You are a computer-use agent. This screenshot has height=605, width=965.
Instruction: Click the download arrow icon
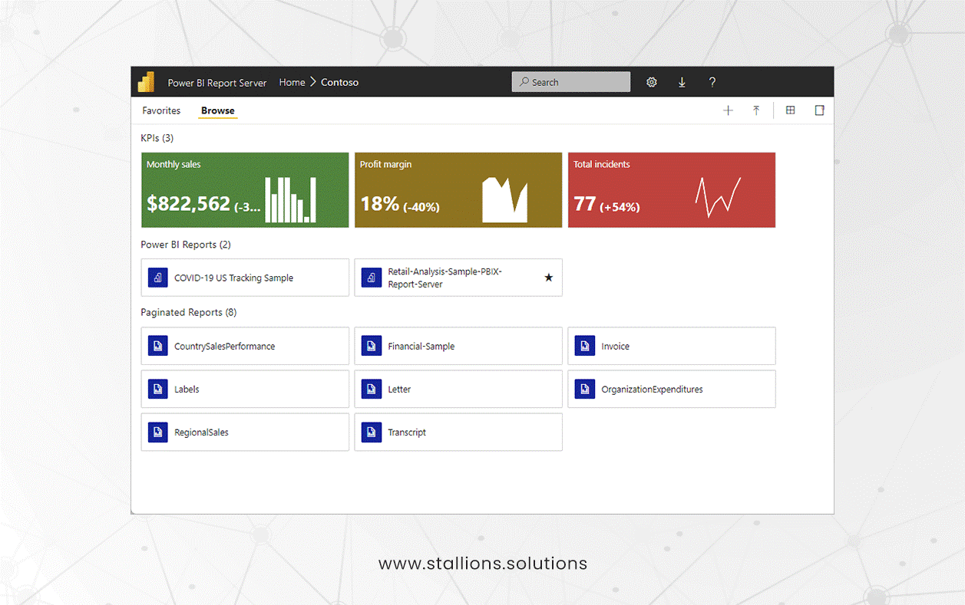pyautogui.click(x=682, y=82)
